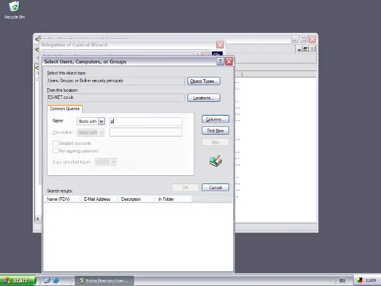This screenshot has height=286, width=381.
Task: Click Show Desktop quick launch icon
Action: click(47, 281)
